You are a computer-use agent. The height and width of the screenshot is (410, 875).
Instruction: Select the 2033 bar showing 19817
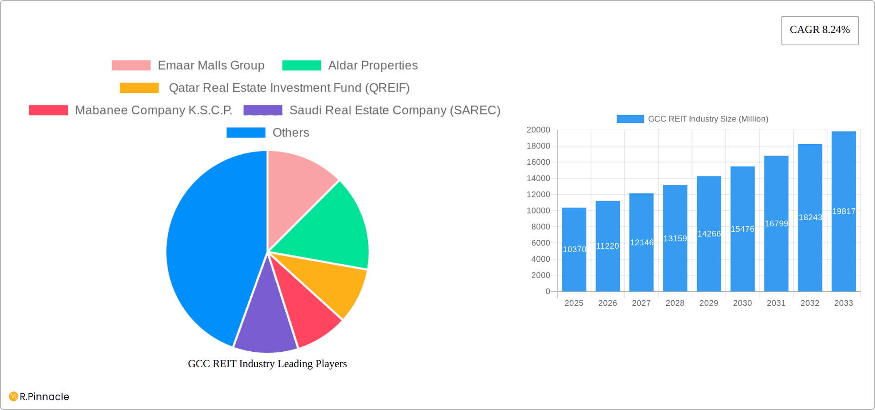(844, 209)
